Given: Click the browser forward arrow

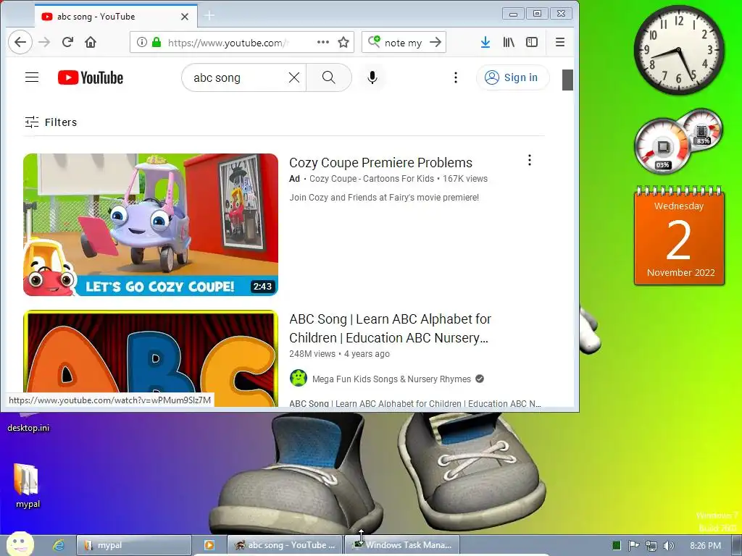Looking at the screenshot, I should [44, 42].
